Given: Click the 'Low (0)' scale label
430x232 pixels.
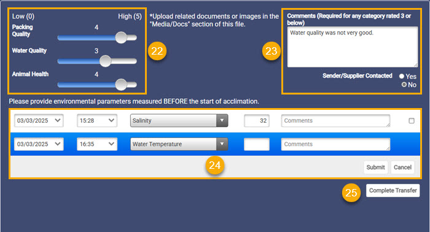Looking at the screenshot, I should 23,17.
